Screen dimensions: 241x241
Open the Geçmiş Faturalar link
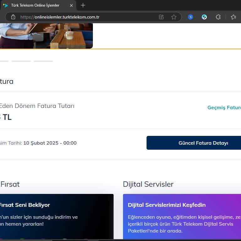pos(224,107)
